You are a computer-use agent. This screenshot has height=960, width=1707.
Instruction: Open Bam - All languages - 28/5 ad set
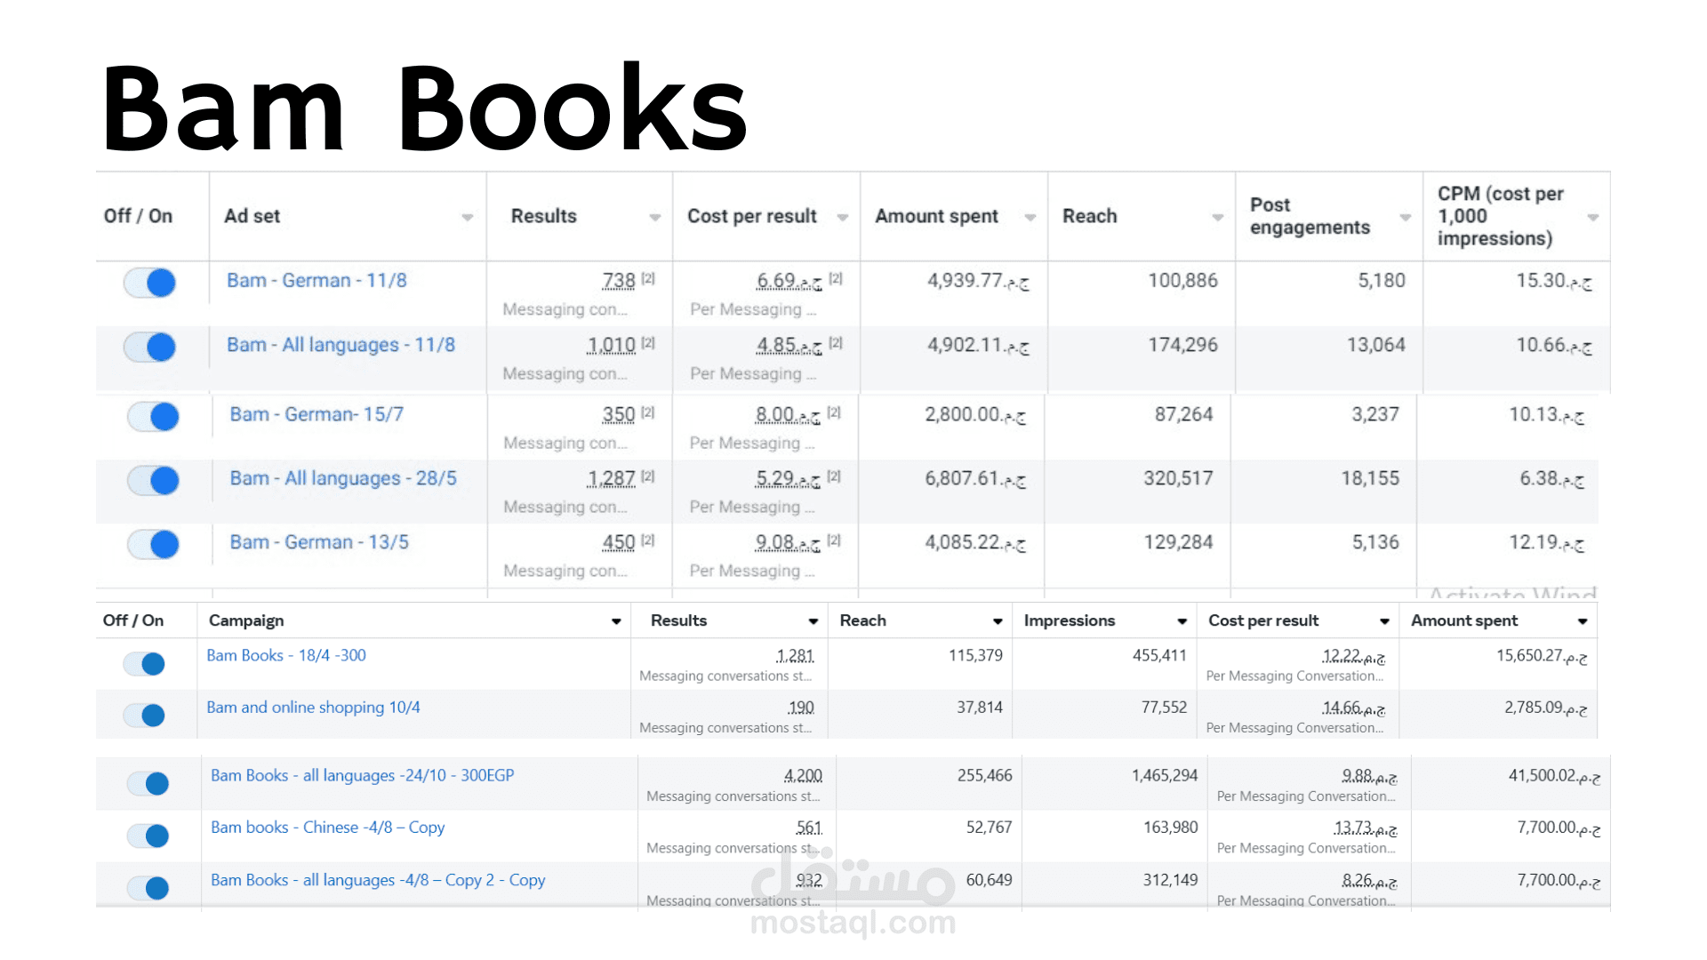click(x=343, y=478)
